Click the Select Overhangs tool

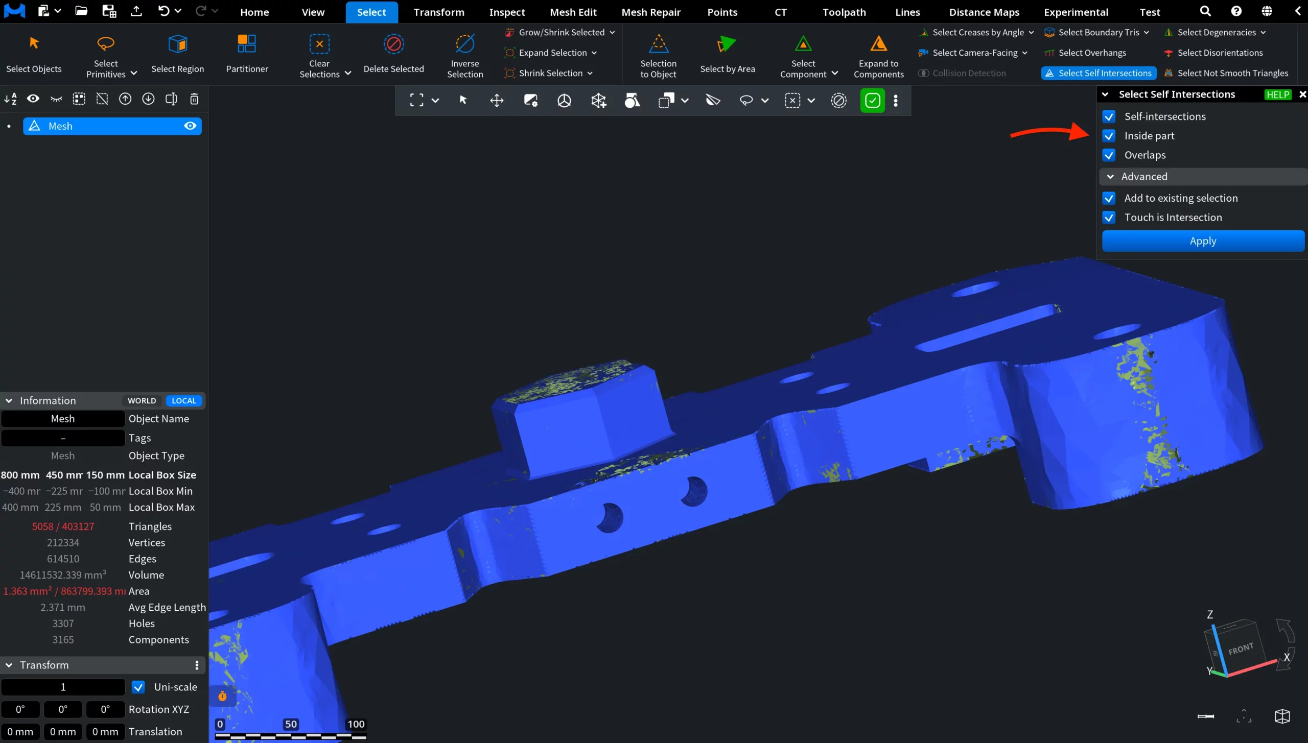coord(1085,53)
